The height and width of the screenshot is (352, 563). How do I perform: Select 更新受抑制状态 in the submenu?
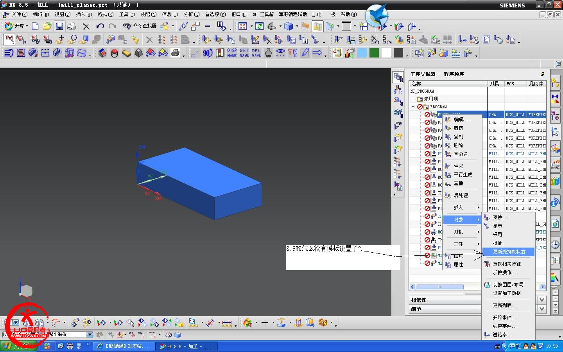[509, 251]
